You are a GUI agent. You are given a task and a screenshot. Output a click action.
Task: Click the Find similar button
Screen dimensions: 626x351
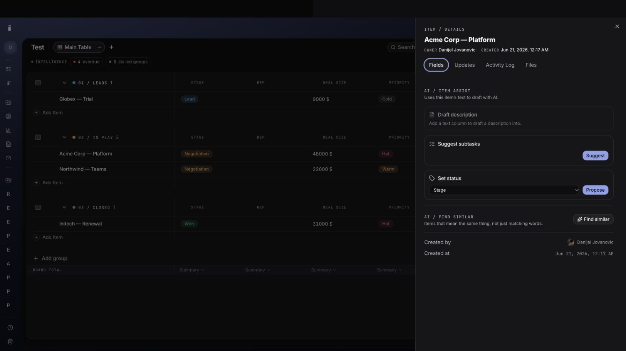tap(593, 219)
